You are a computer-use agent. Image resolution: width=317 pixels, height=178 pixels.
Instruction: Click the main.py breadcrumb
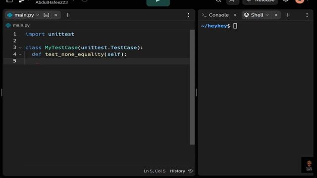(21, 25)
